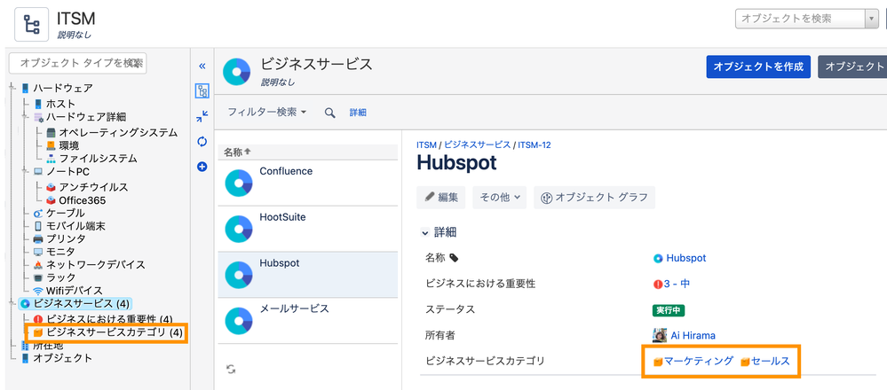Select ファイルシステム tree item
This screenshot has height=390, width=887.
click(x=98, y=159)
